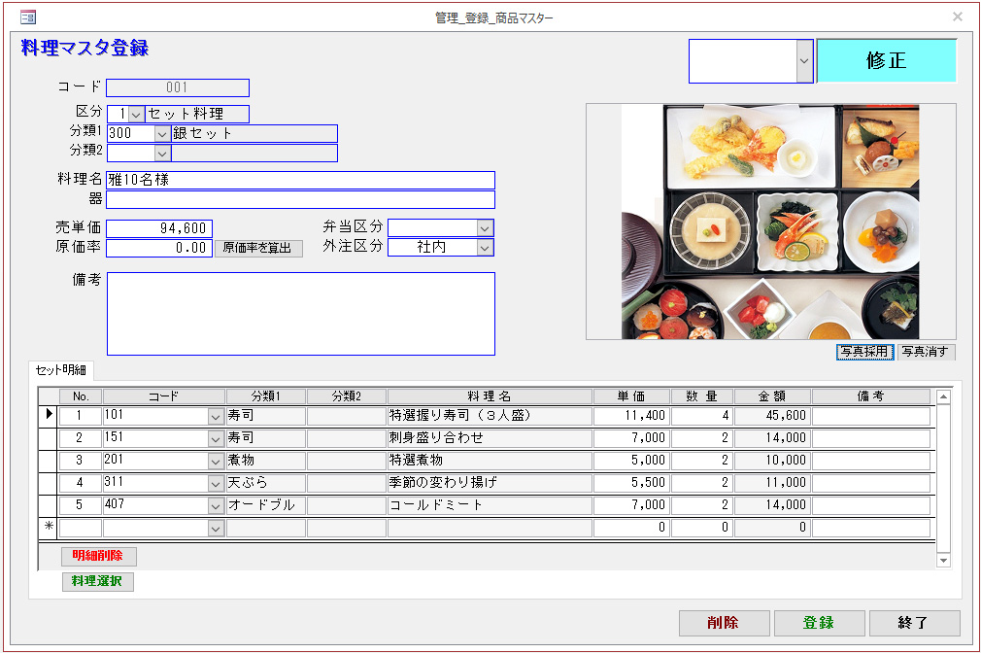The image size is (981, 653).
Task: Click in the 備考 text area
Action: coord(300,314)
